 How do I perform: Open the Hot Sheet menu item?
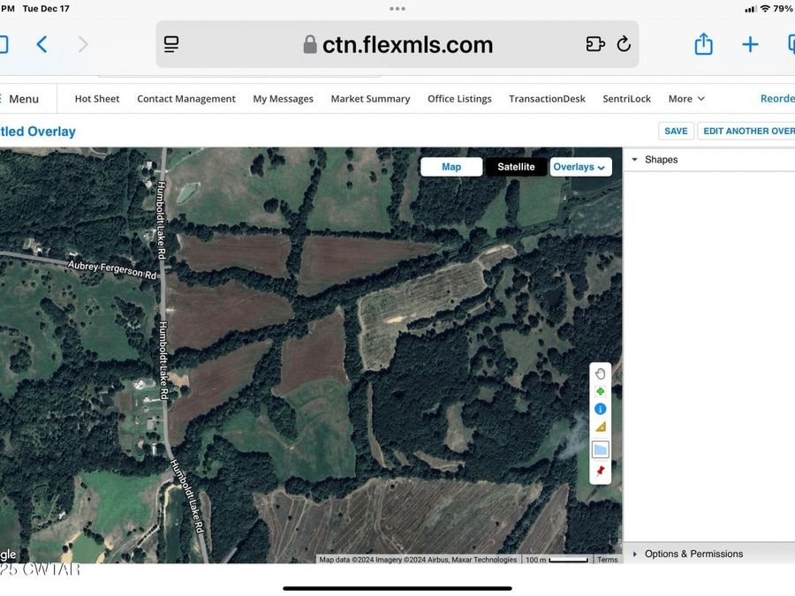[x=97, y=99]
